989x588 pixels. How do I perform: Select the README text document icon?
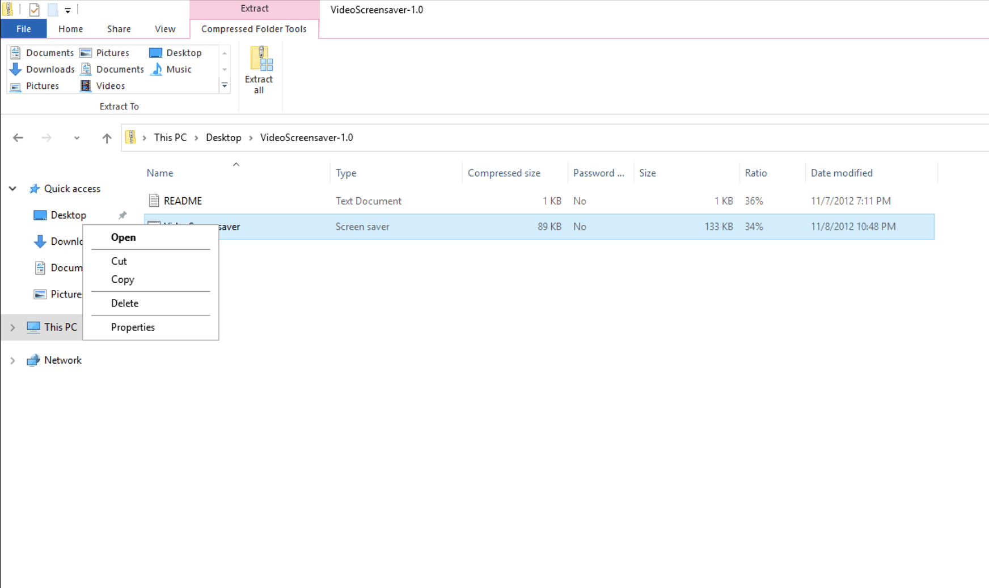(153, 201)
